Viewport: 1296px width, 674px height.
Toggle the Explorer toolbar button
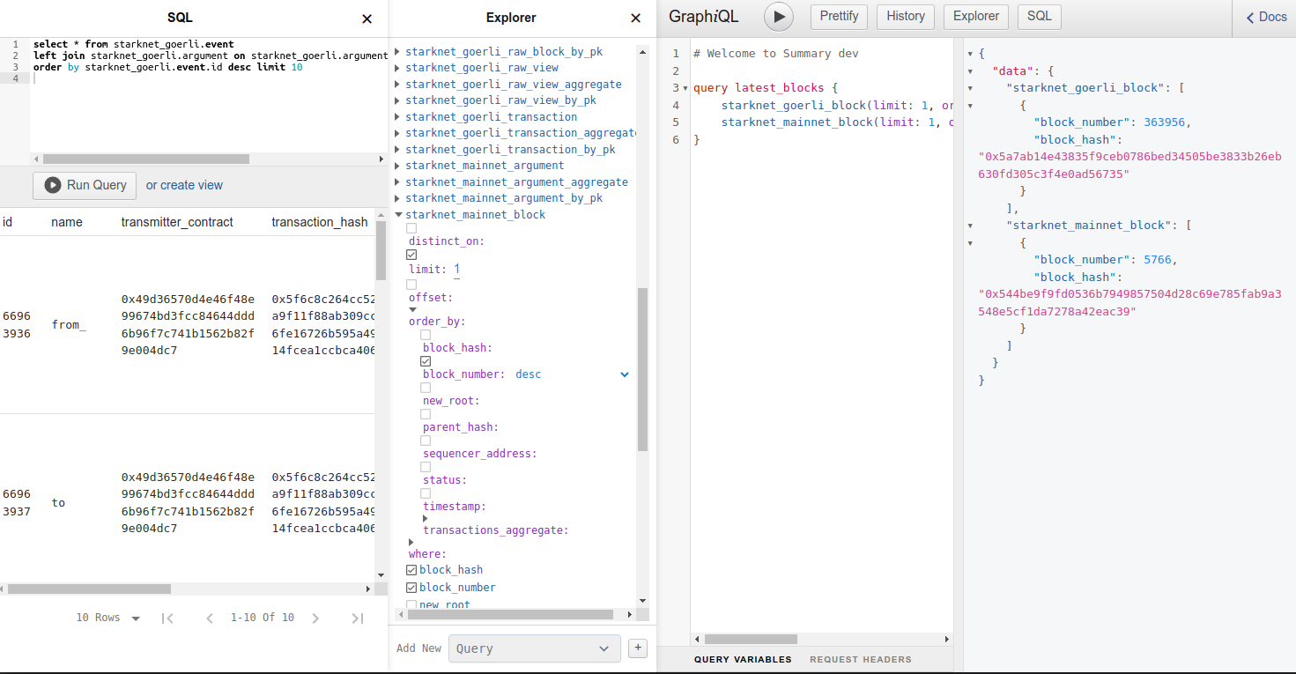tap(976, 16)
